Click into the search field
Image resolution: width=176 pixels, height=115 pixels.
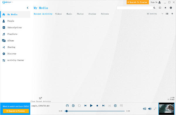tap(135, 8)
